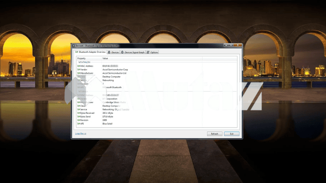
Task: Select the Vendor value ending in 'Corporation'
Action: [x=110, y=99]
